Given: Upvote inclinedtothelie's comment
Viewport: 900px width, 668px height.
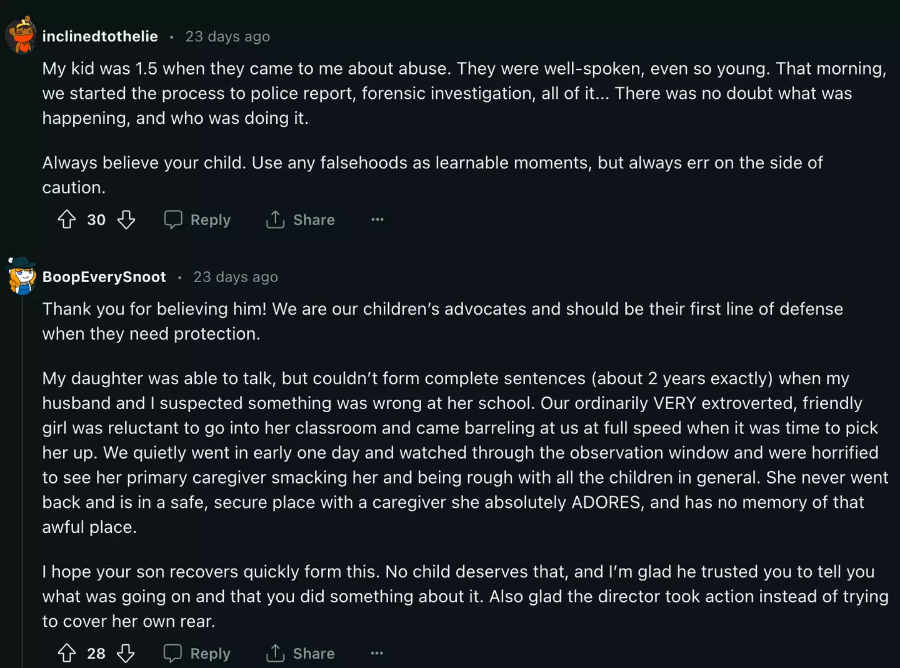Looking at the screenshot, I should 67,220.
